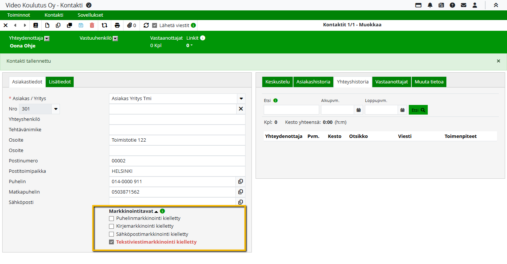Dismiss the Kontakti tallennettu notification
Viewport: 507px width, 264px height.
tap(498, 61)
